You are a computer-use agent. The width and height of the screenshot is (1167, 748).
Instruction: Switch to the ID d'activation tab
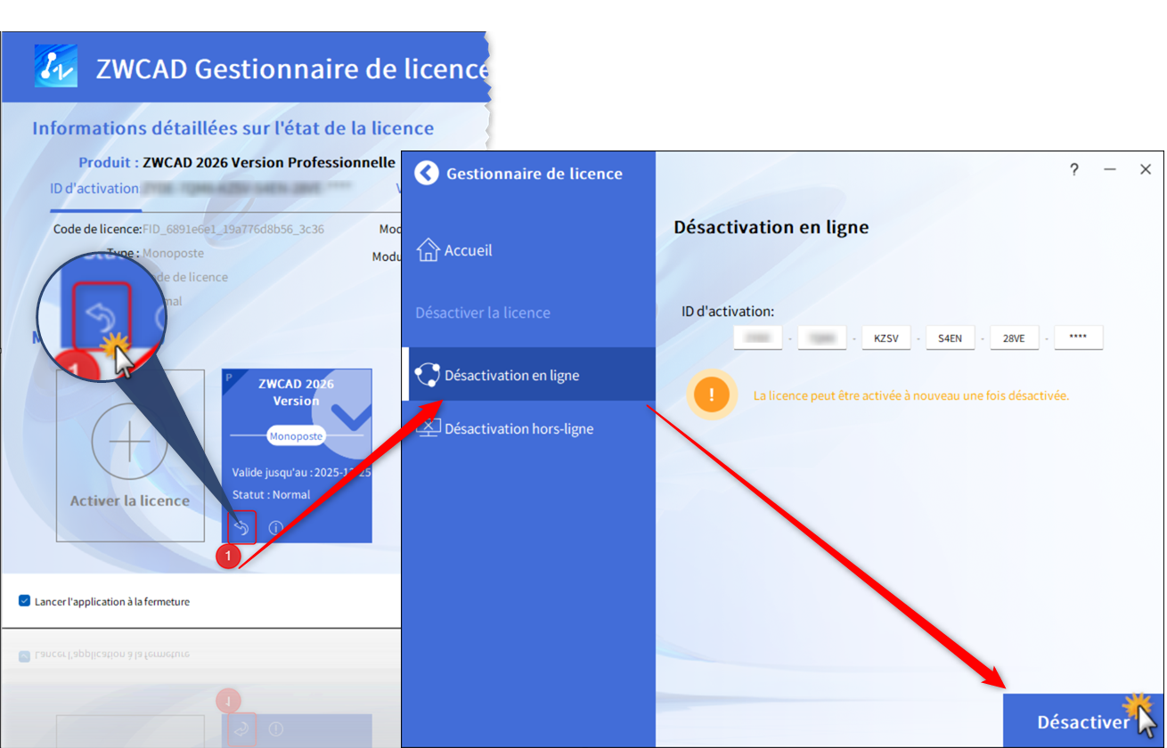point(94,188)
